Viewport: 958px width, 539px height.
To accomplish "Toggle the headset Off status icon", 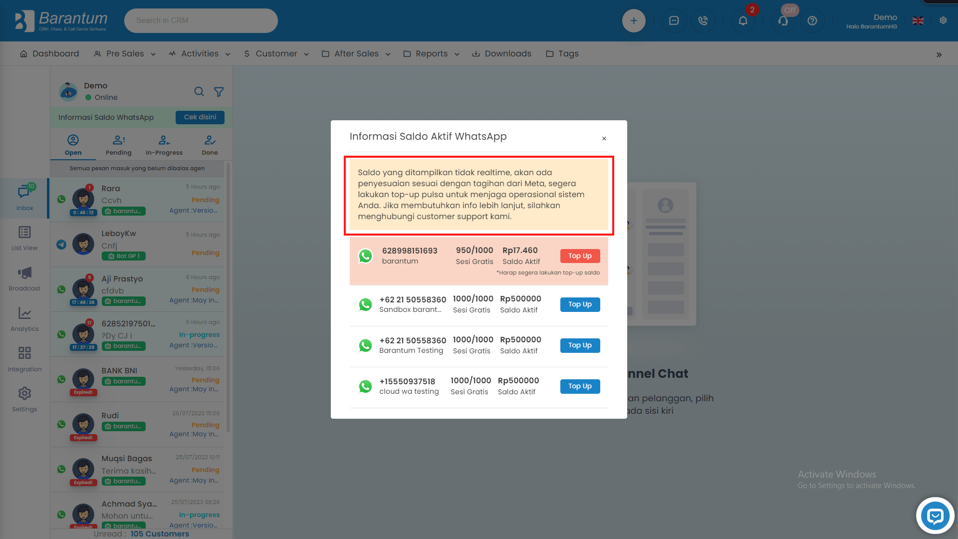I will (783, 20).
